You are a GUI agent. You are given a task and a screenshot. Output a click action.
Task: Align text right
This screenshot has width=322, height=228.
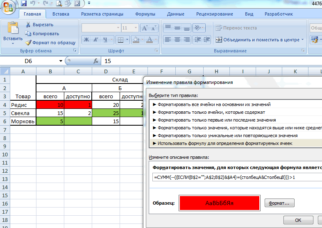[187, 40]
